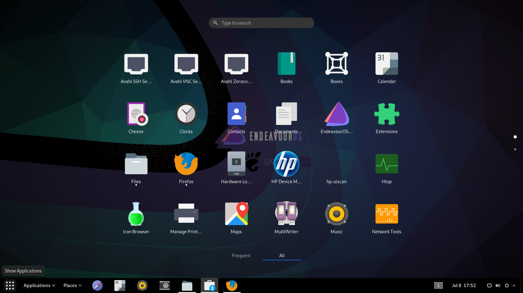
Task: Click the Show Applications grid button
Action: click(10, 286)
